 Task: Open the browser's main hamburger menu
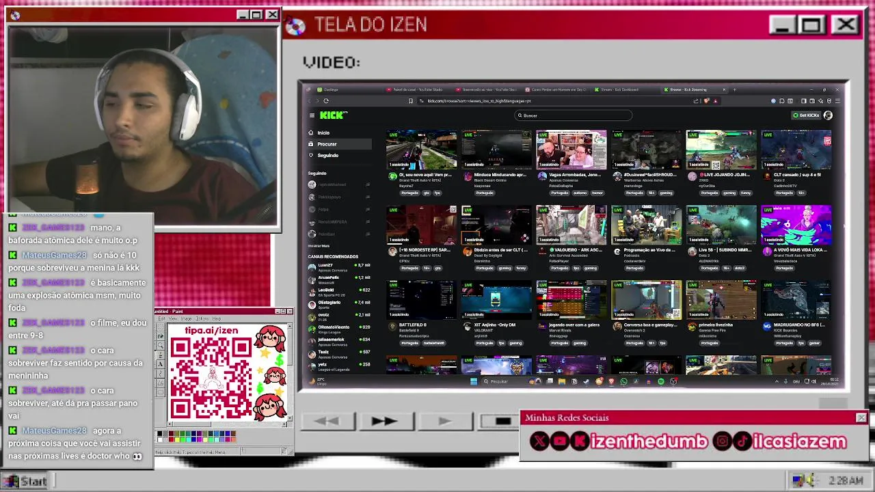pyautogui.click(x=837, y=101)
